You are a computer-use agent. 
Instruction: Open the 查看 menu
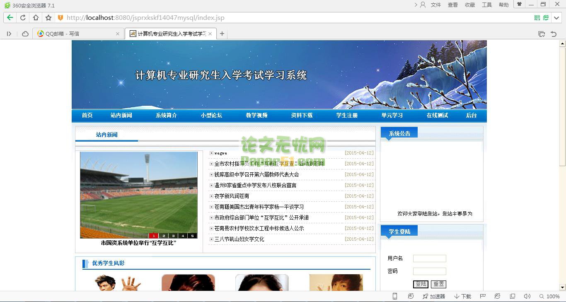(453, 5)
